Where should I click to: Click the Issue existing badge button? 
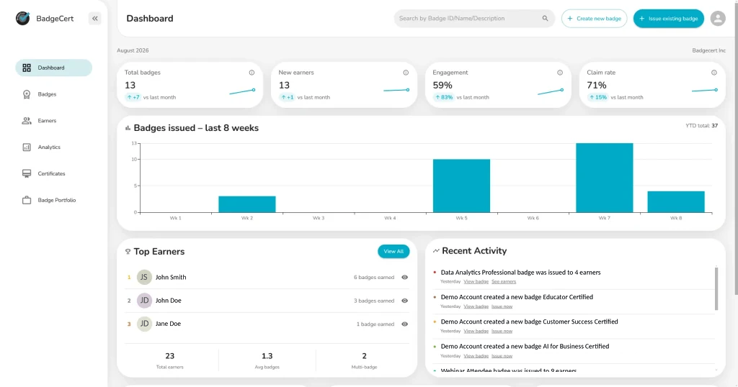click(668, 18)
